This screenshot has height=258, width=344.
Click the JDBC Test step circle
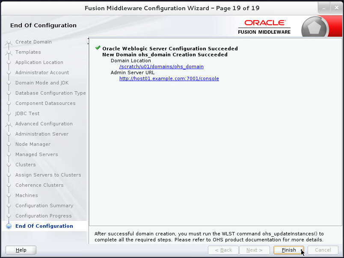[9, 113]
